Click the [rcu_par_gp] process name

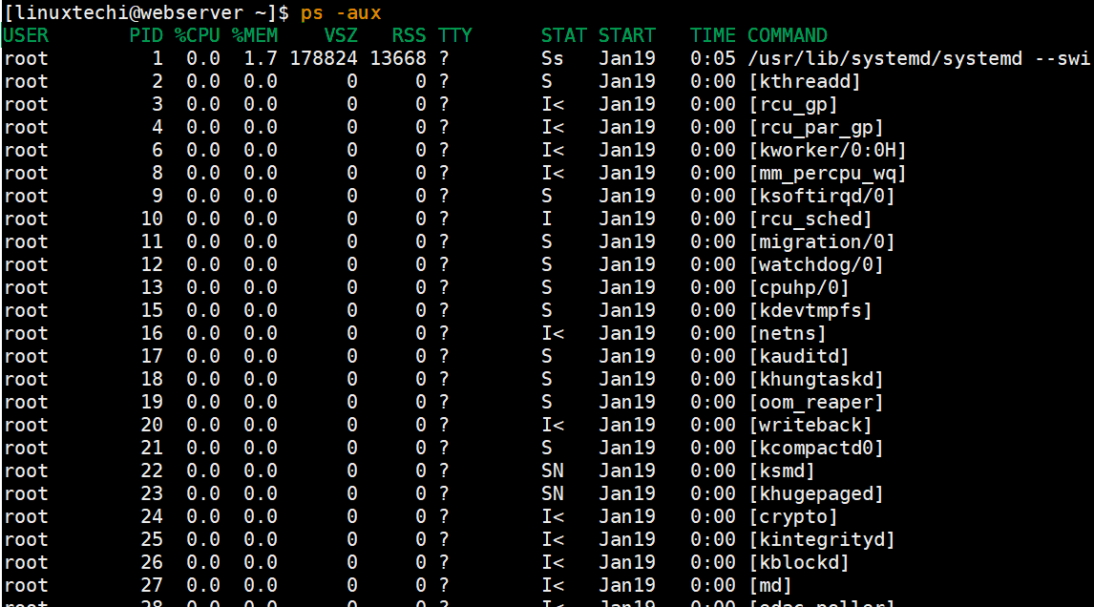[815, 128]
